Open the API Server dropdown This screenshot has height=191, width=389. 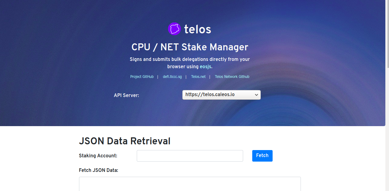[x=221, y=95]
